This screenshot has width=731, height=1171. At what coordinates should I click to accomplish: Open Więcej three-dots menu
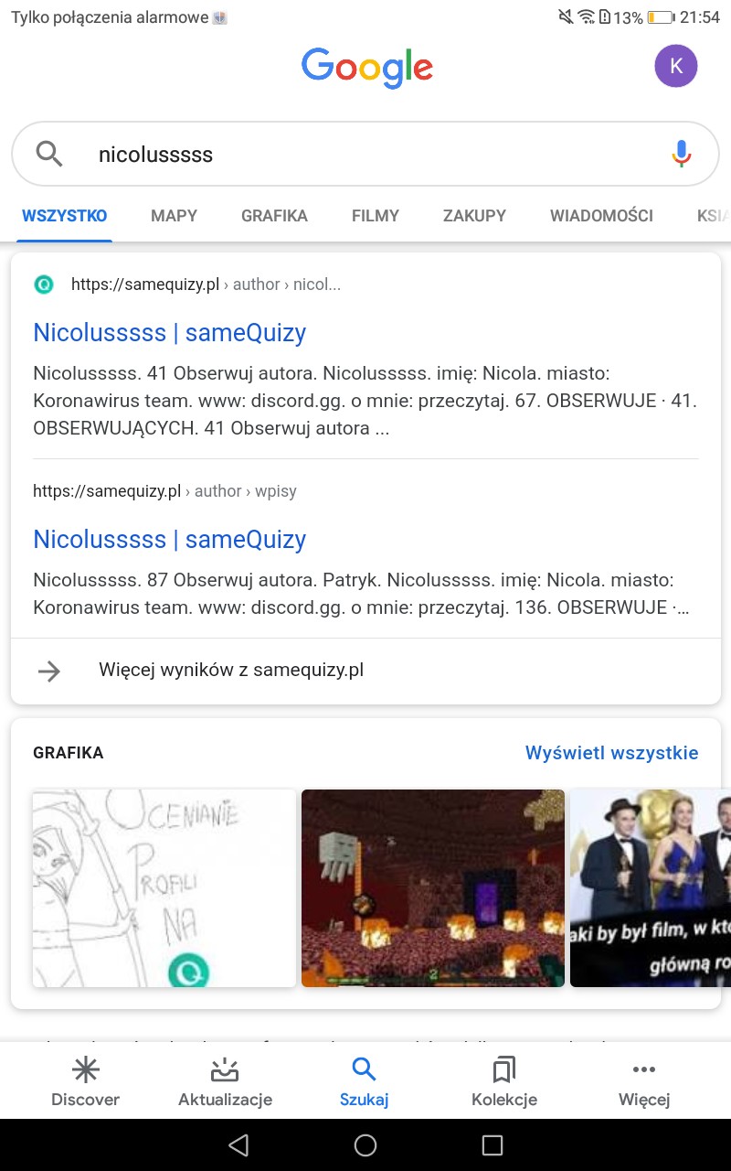(x=644, y=1069)
